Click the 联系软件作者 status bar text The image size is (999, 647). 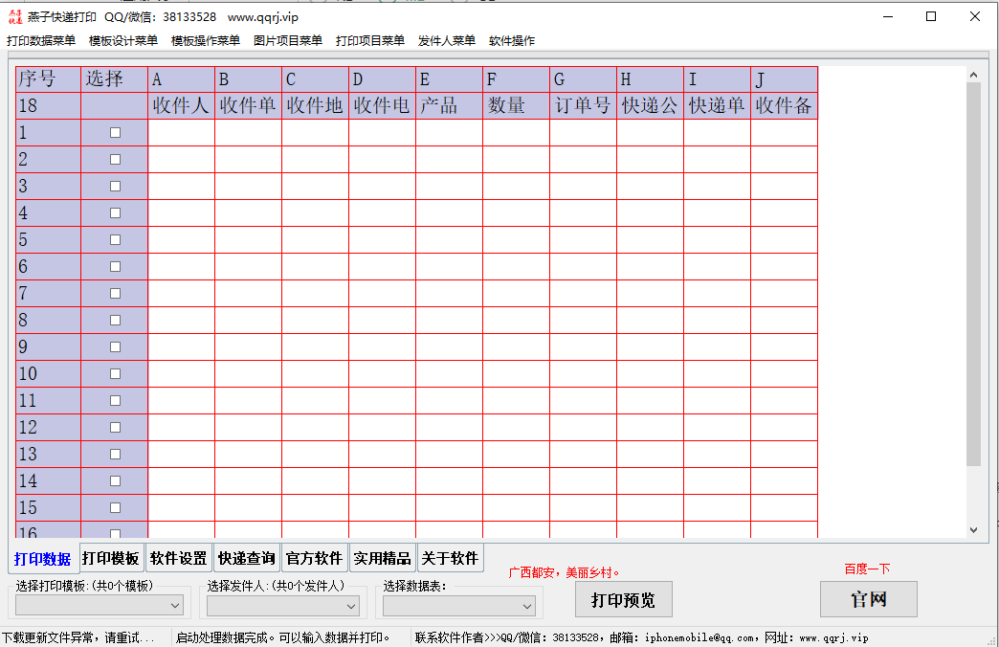pos(641,637)
